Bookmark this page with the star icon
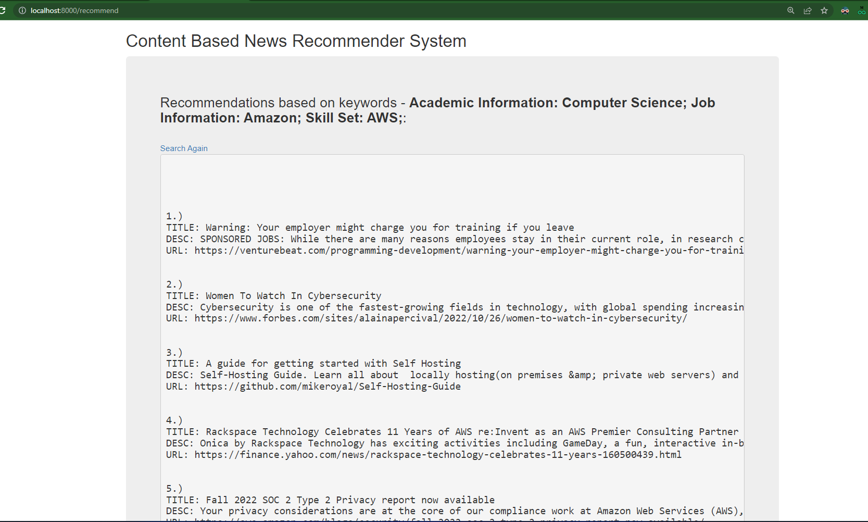 [824, 10]
